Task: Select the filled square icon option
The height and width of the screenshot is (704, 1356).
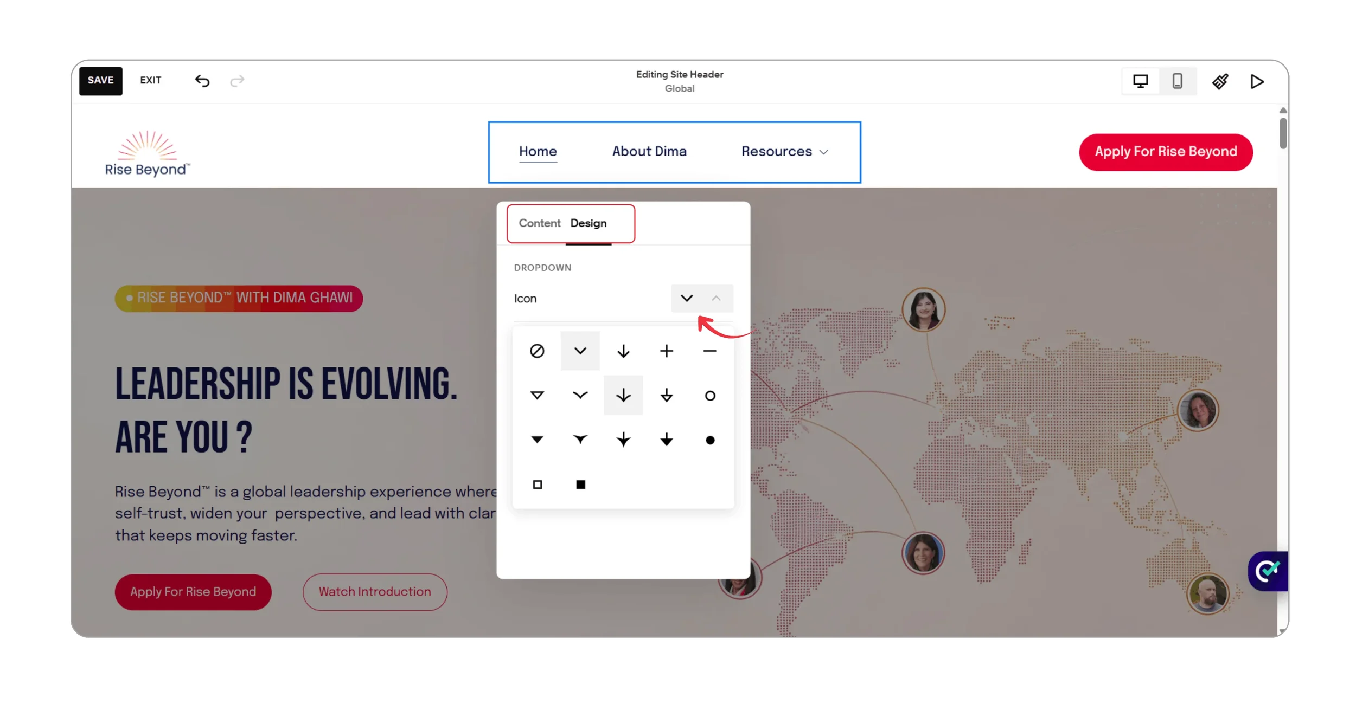Action: (580, 485)
